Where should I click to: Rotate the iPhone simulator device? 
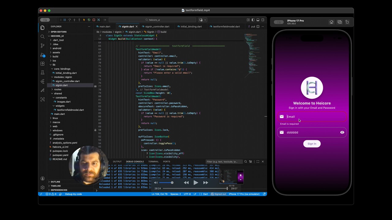point(347,22)
